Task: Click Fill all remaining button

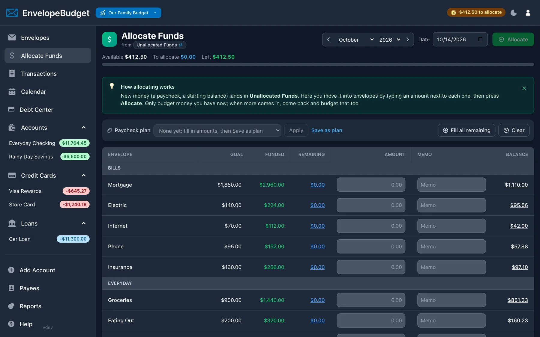Action: tap(466, 130)
